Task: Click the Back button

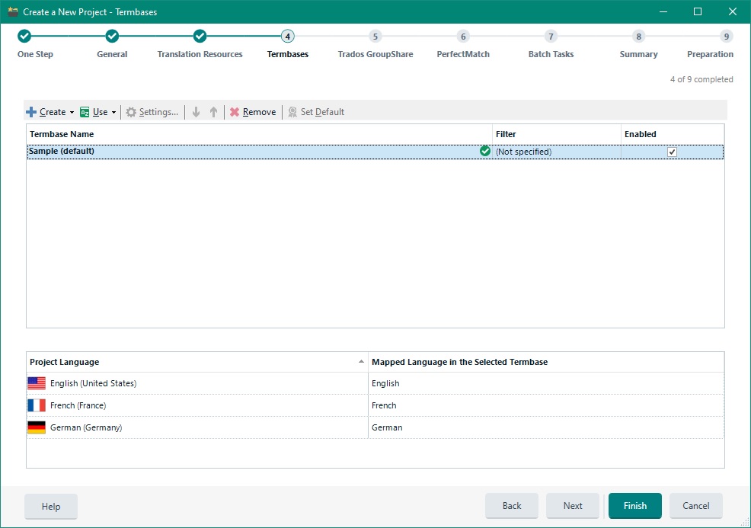Action: pyautogui.click(x=512, y=506)
